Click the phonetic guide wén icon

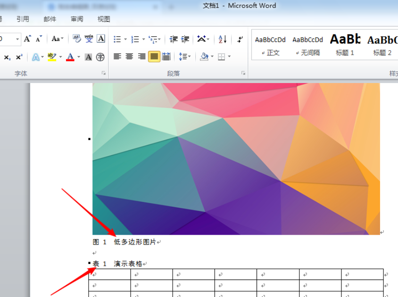(x=89, y=39)
